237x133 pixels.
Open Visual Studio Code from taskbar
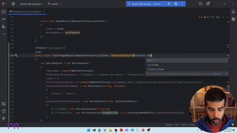pos(132,130)
